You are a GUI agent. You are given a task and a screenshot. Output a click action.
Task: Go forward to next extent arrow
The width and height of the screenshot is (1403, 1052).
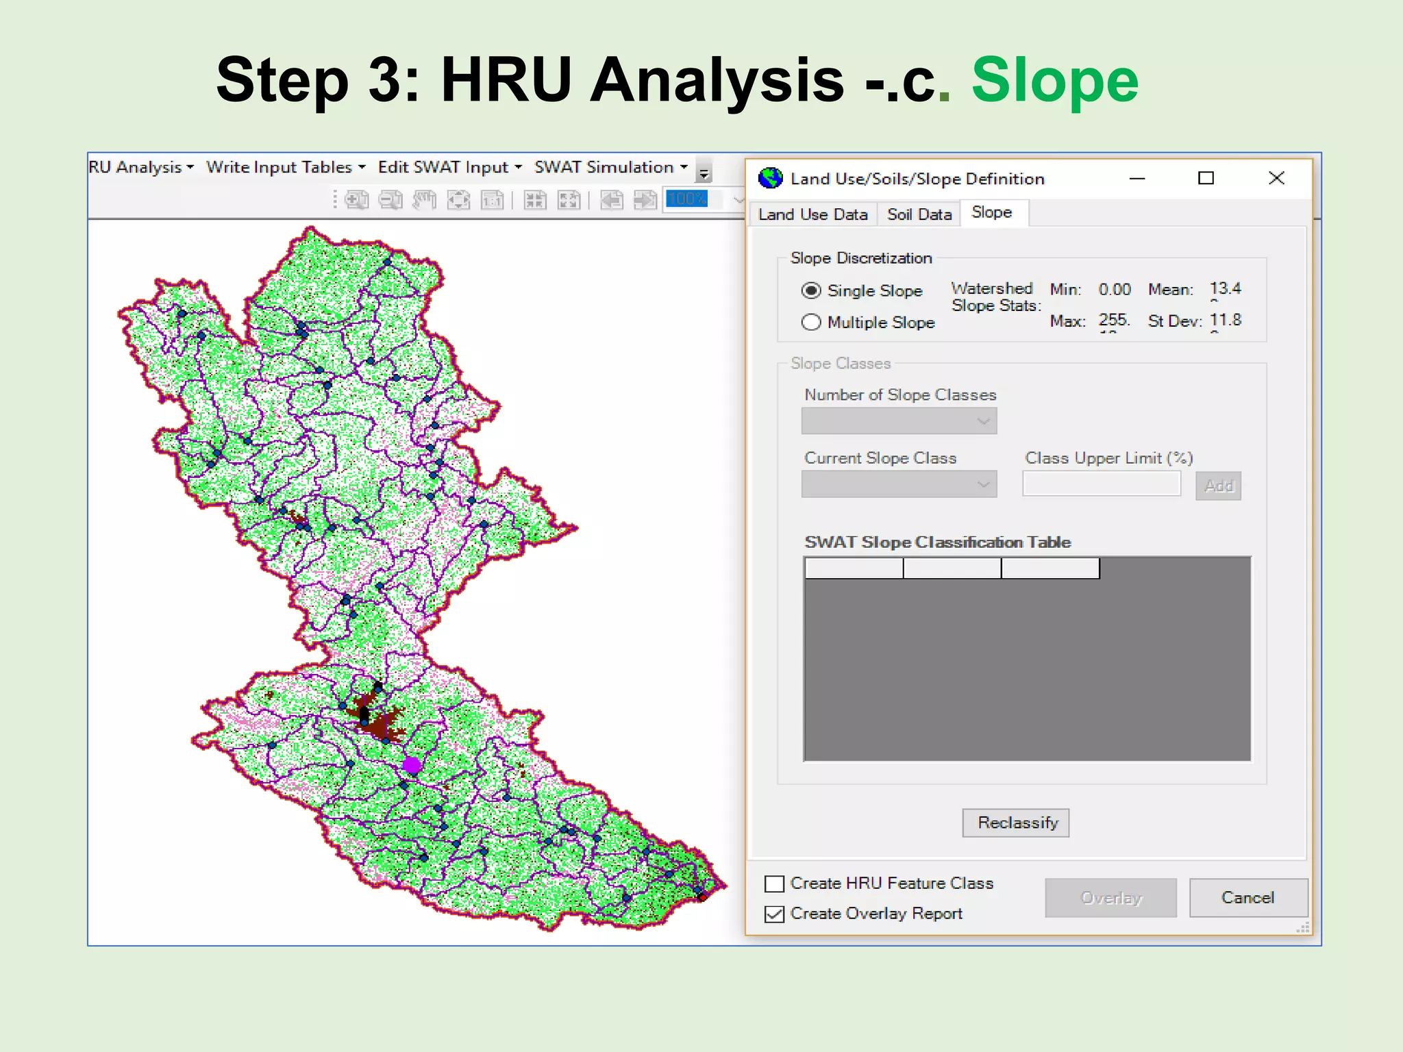point(645,200)
